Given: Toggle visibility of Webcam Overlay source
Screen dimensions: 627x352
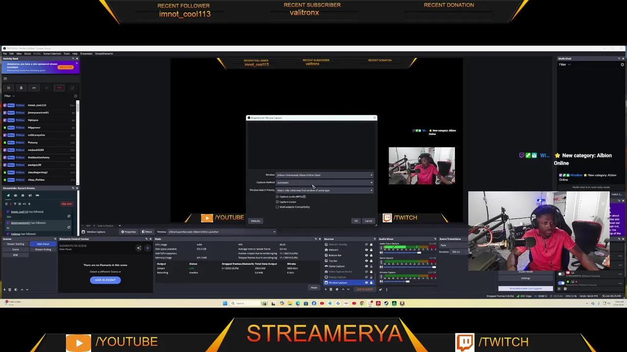Looking at the screenshot, I should (366, 244).
